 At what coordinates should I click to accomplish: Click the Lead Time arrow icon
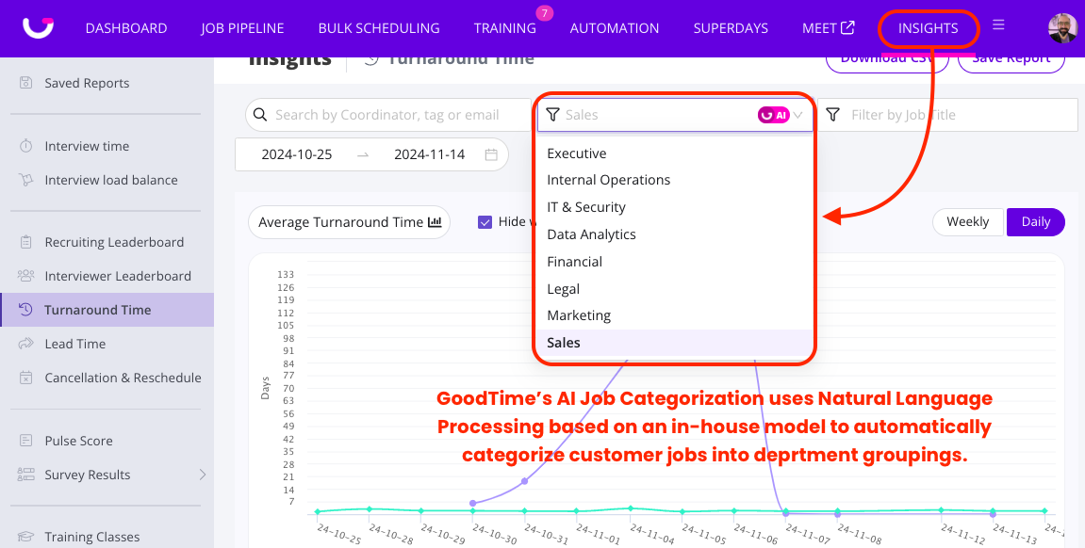pyautogui.click(x=25, y=344)
